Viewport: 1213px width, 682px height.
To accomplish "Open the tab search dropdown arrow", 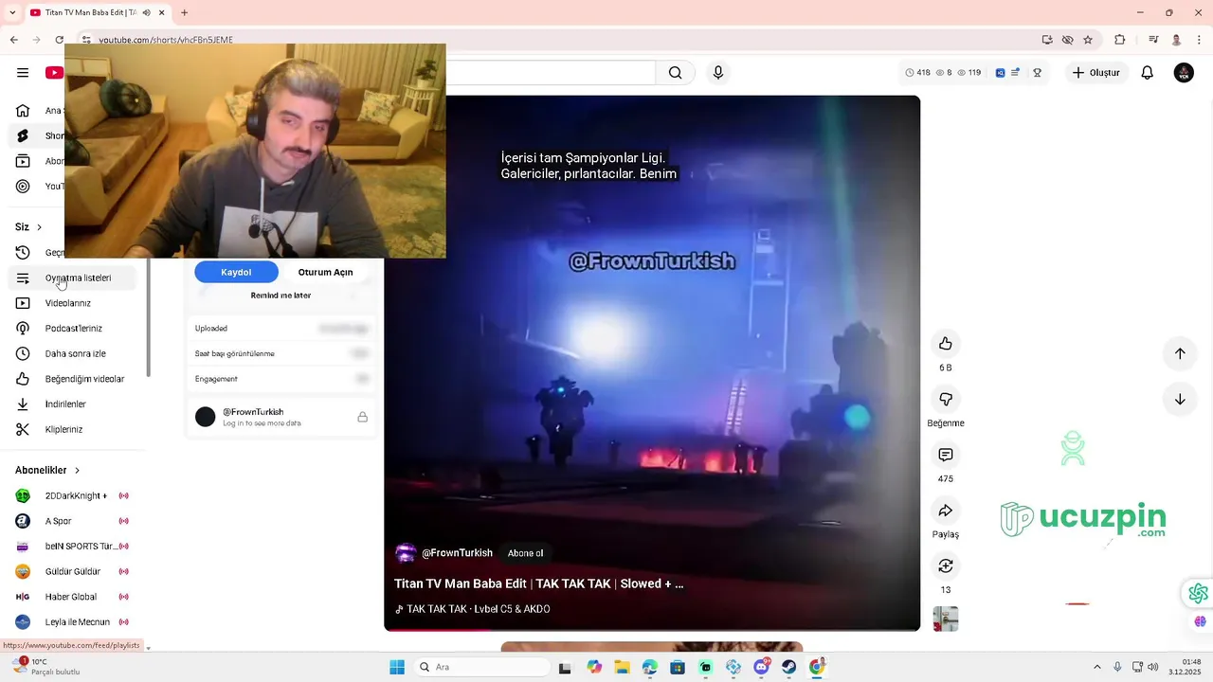I will click(12, 12).
